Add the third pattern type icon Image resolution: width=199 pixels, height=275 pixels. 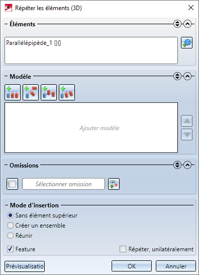[x=49, y=92]
